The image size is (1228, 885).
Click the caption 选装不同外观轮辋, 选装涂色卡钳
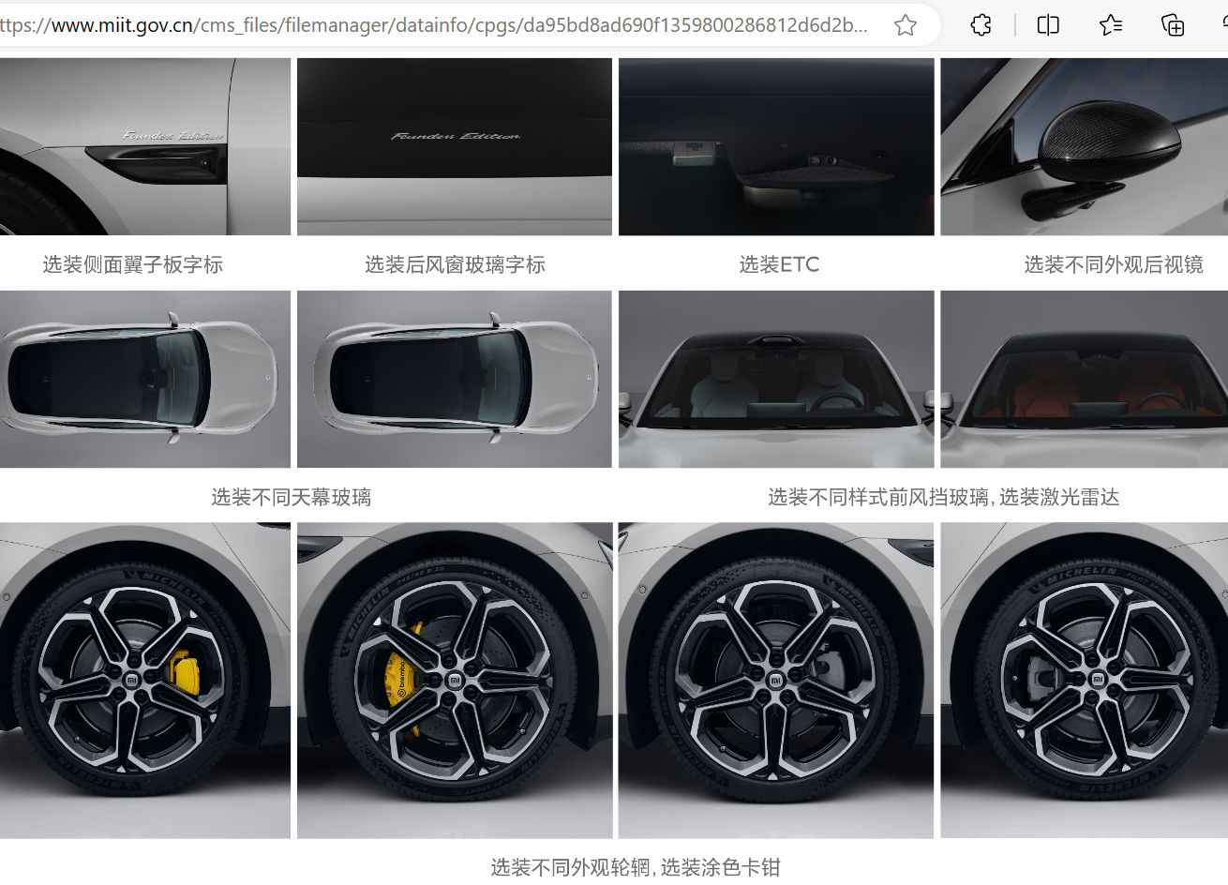pos(635,867)
